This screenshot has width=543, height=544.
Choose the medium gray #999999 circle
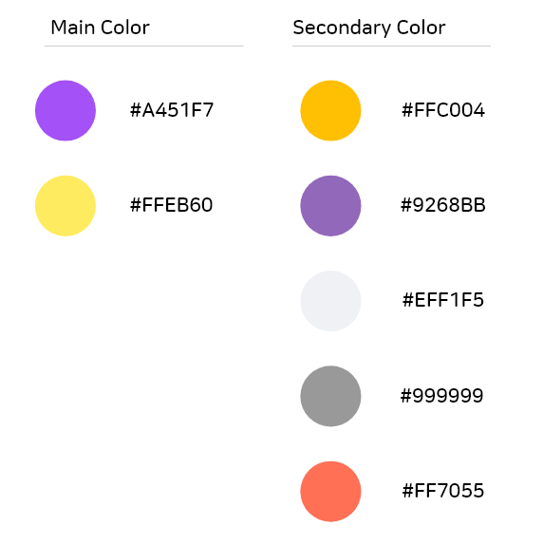click(330, 396)
